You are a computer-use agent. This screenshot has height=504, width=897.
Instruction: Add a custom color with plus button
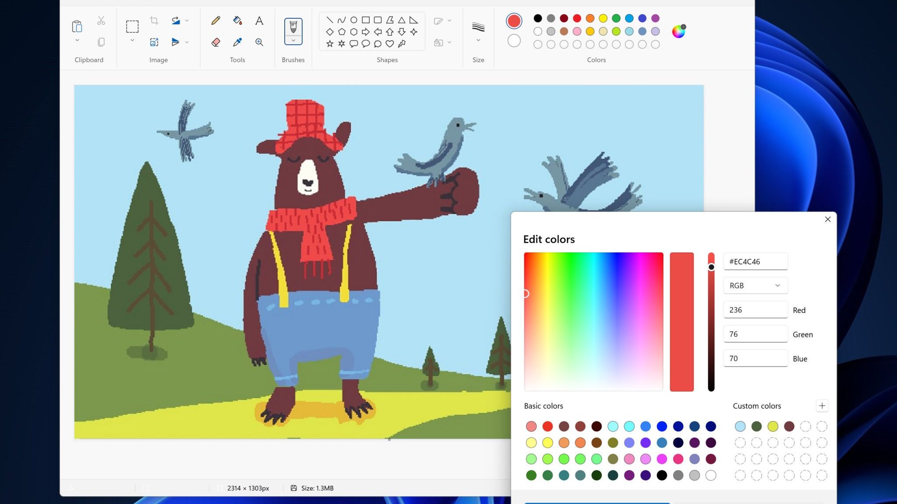click(x=822, y=406)
